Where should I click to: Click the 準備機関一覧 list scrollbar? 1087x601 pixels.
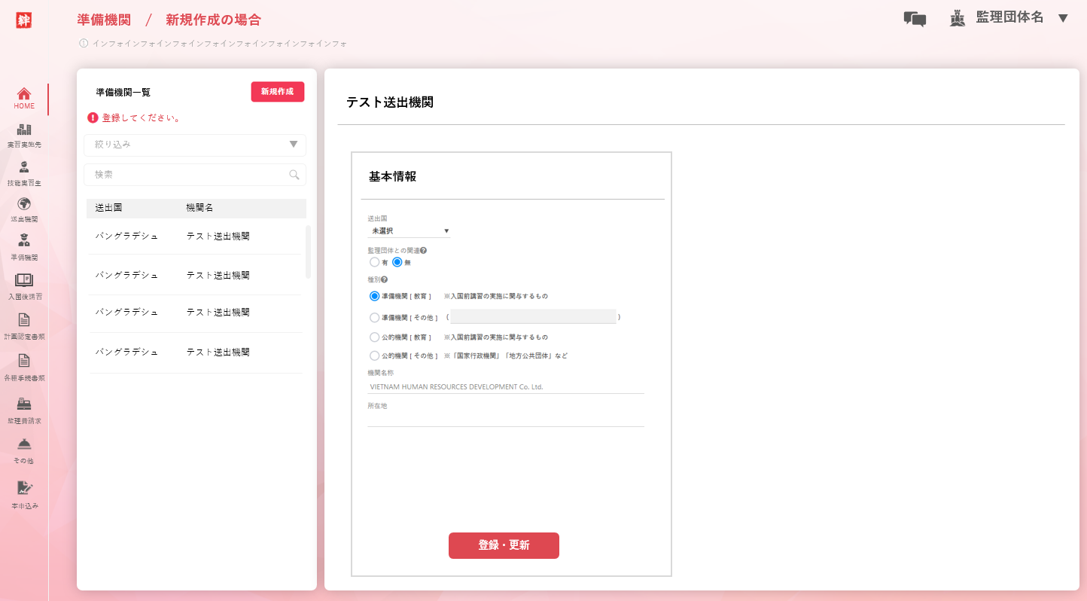coord(308,252)
